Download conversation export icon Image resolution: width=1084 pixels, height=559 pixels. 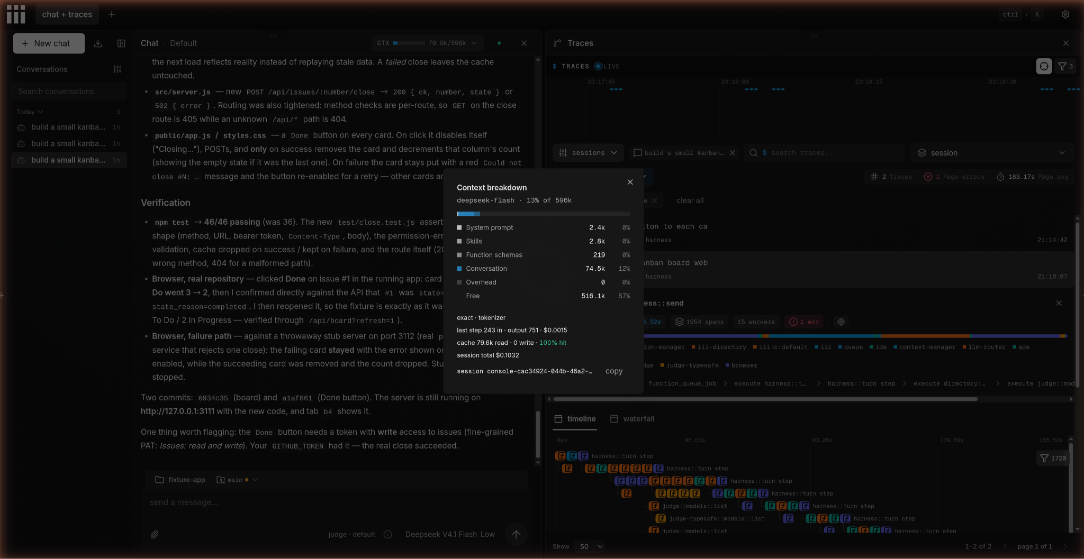(x=98, y=43)
